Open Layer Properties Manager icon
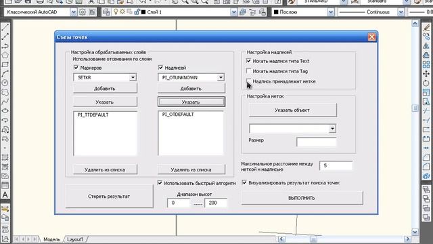The width and height of the screenshot is (433, 244). (106, 12)
